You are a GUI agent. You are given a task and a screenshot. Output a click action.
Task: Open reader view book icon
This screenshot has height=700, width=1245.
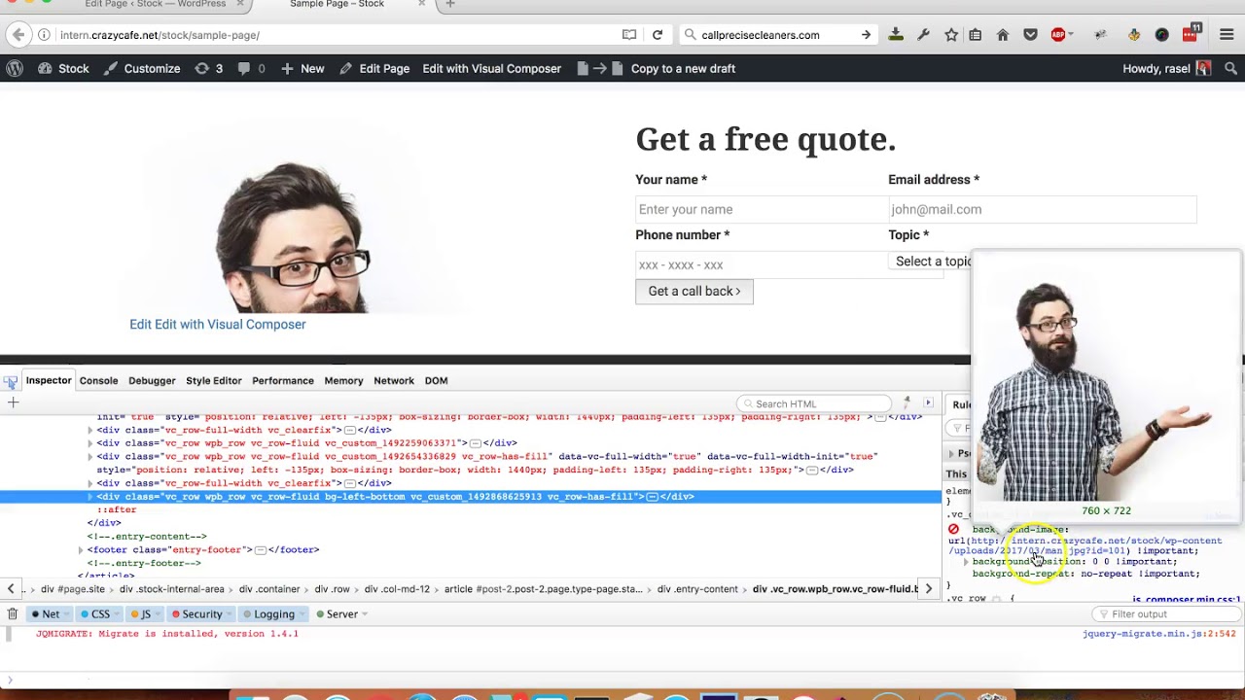coord(629,35)
